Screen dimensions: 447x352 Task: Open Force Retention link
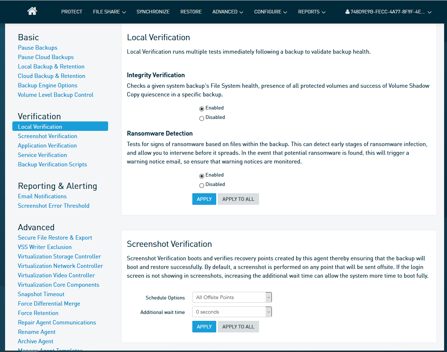pyautogui.click(x=38, y=313)
